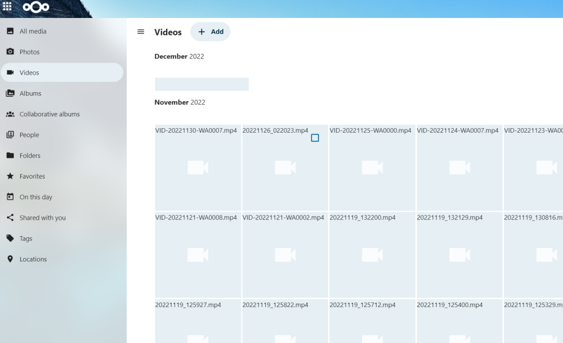Viewport: 563px width, 343px height.
Task: Open All media section
Action: point(62,31)
